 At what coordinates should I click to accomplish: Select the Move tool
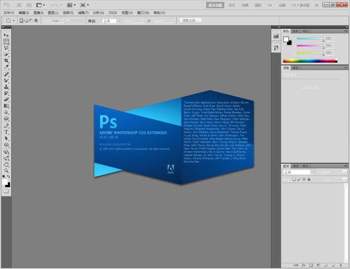pyautogui.click(x=6, y=36)
